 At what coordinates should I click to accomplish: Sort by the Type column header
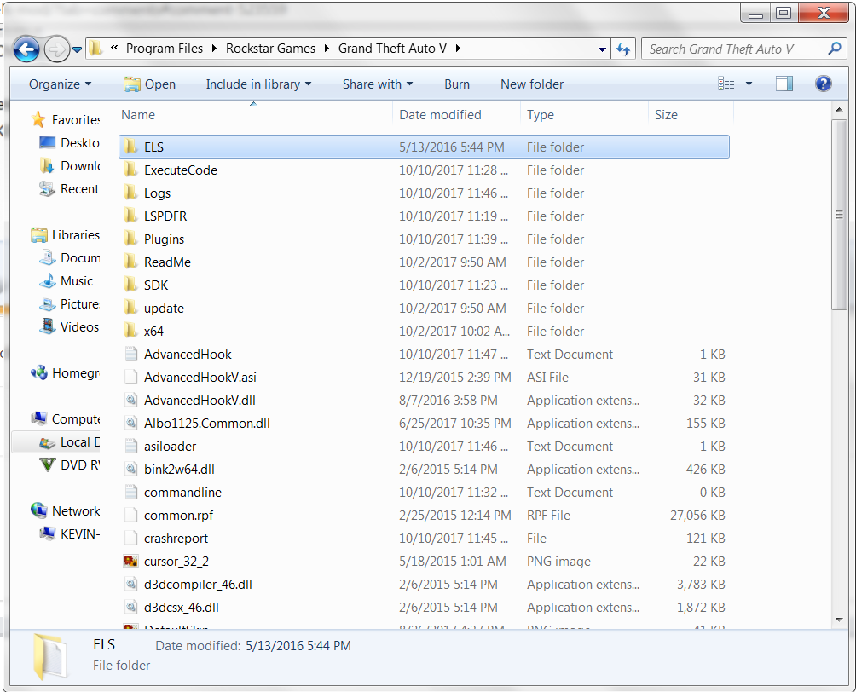540,114
